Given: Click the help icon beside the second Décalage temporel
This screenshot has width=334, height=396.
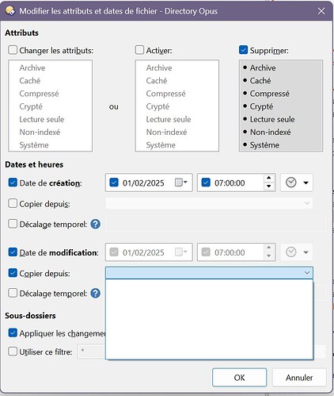Looking at the screenshot, I should (x=96, y=293).
